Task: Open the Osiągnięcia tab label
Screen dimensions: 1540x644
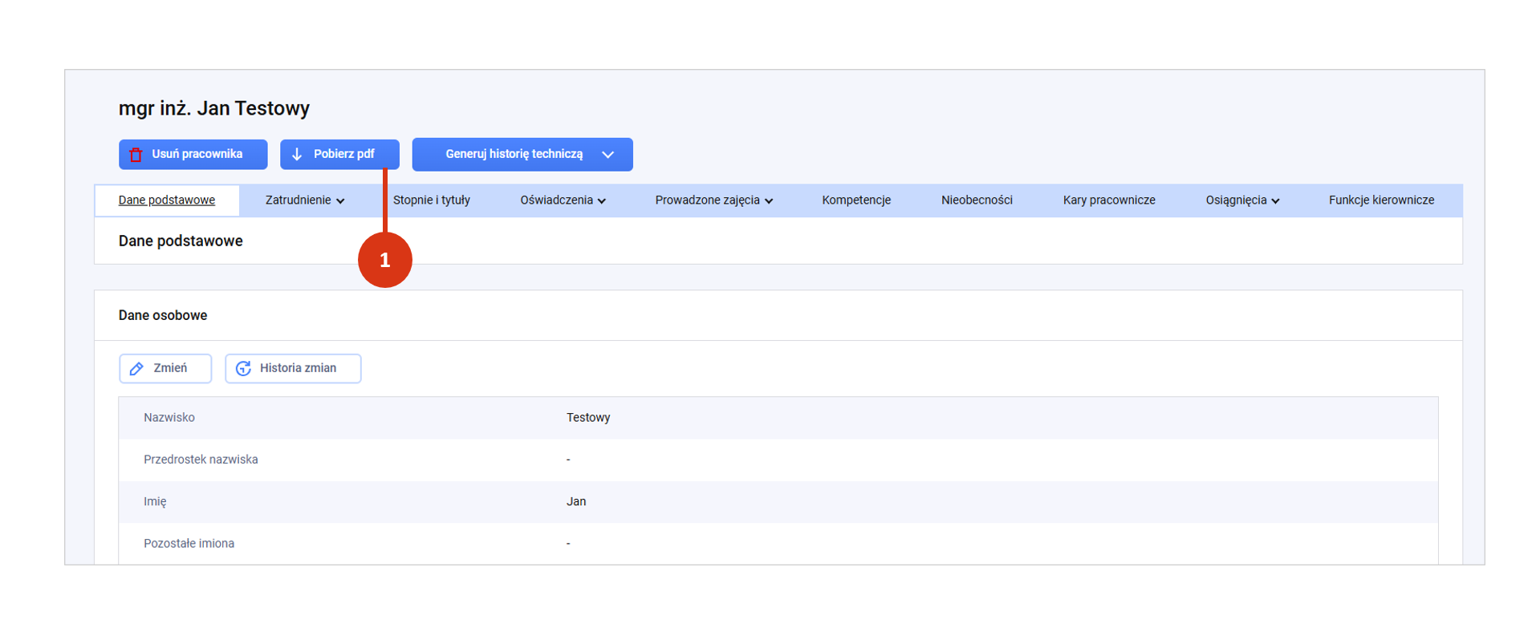Action: click(x=1236, y=200)
